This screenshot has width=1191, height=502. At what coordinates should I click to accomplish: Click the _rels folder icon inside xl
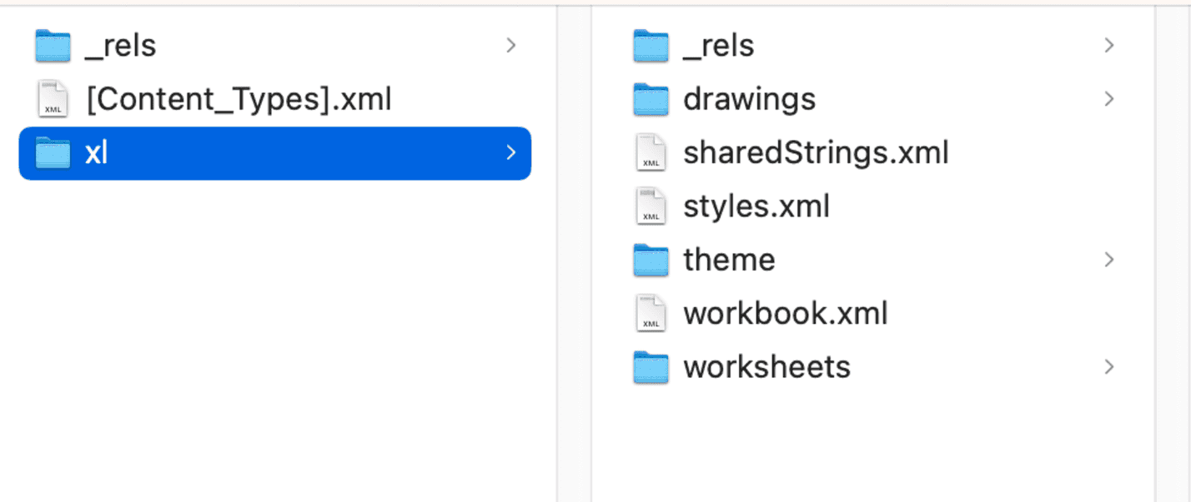coord(651,46)
